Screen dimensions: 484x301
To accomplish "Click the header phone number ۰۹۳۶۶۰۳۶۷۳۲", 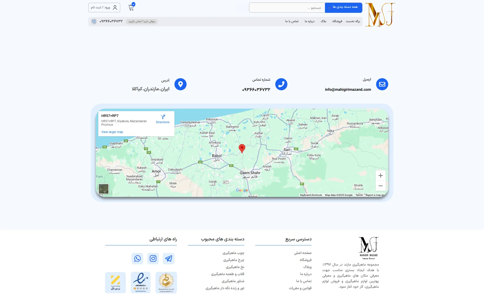I will pos(111,21).
